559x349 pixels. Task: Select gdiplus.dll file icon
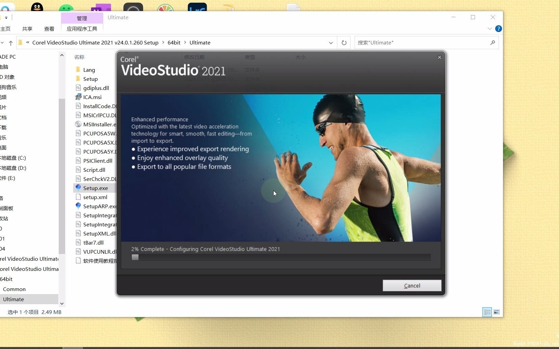click(78, 88)
